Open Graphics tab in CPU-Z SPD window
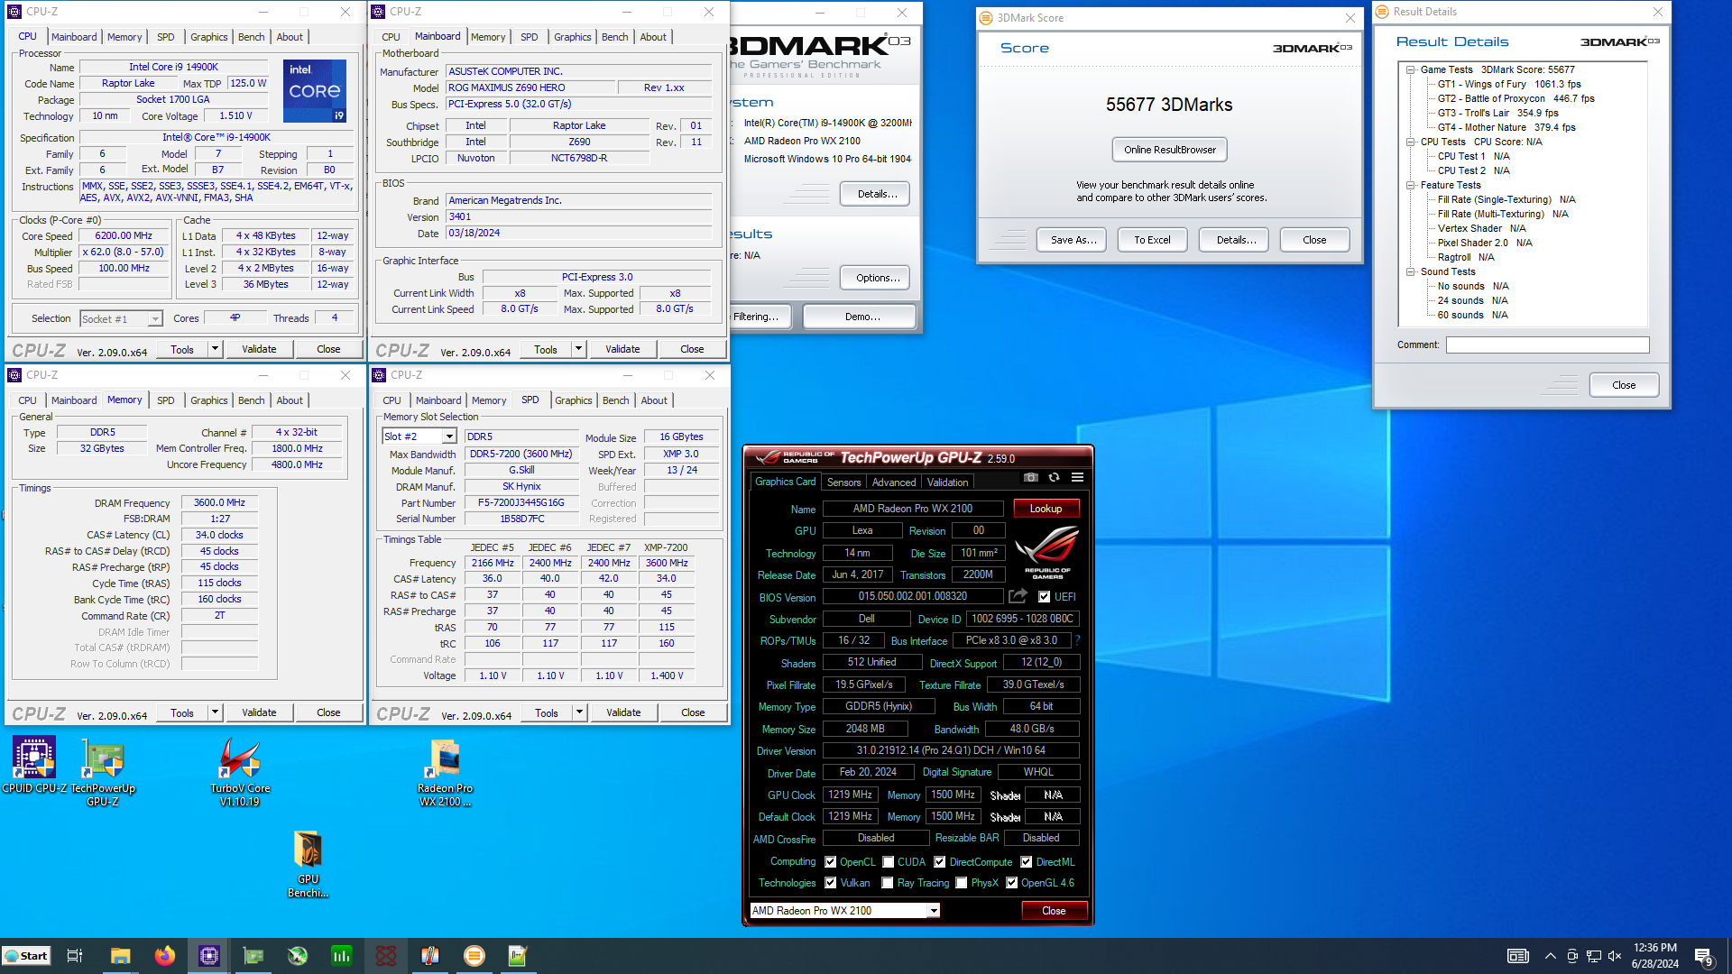The width and height of the screenshot is (1732, 974). (574, 400)
